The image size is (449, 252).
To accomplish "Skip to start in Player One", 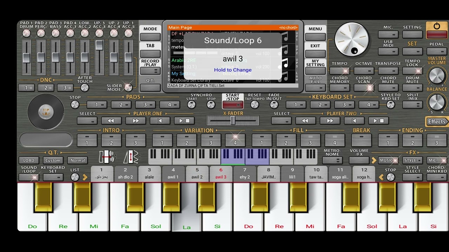I will pos(160,121).
